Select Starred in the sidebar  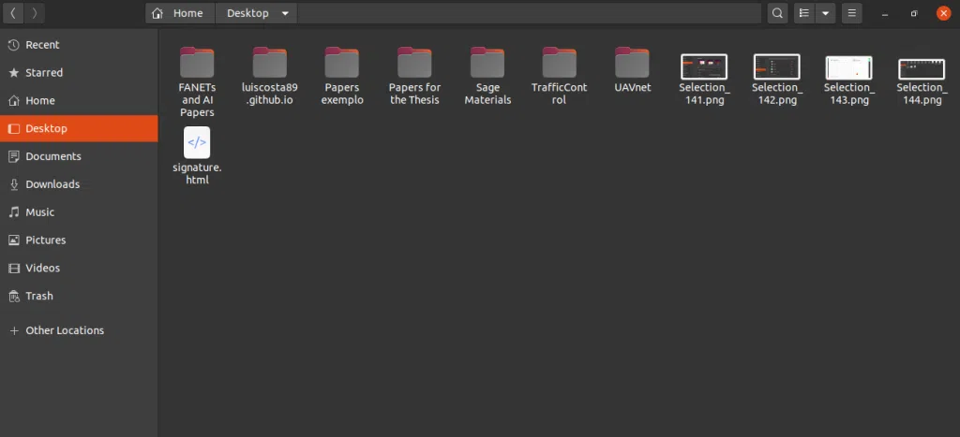tap(79, 73)
